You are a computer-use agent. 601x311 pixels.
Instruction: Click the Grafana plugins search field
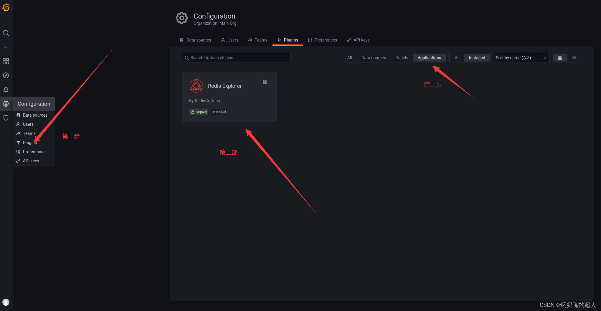click(x=236, y=58)
